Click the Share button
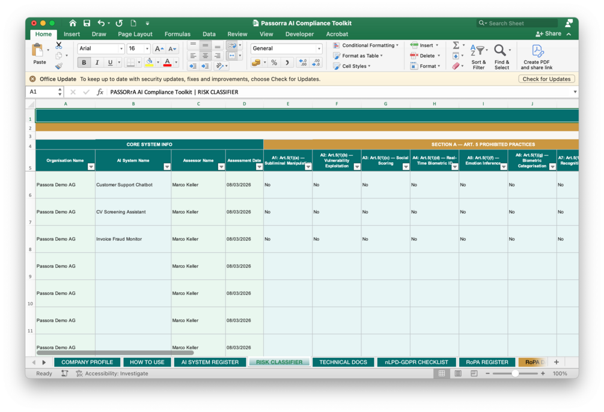 (549, 34)
